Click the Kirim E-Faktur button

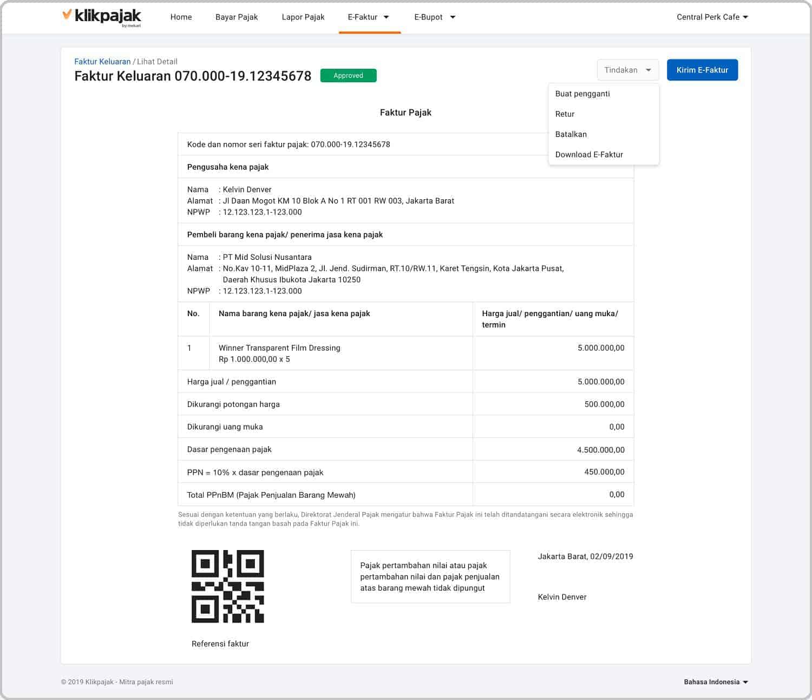[x=702, y=70]
